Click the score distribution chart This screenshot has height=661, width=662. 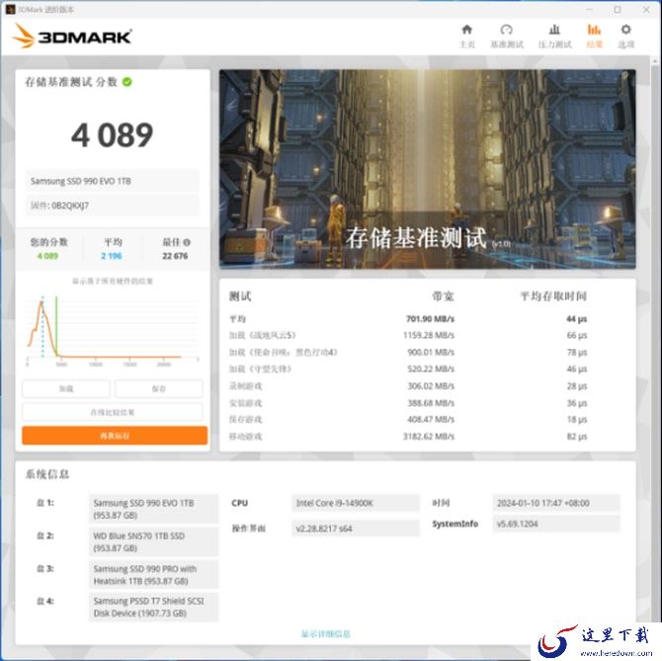coord(113,331)
